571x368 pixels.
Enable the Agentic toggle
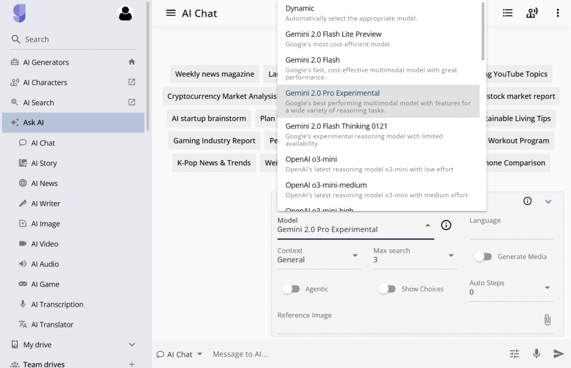click(x=291, y=289)
